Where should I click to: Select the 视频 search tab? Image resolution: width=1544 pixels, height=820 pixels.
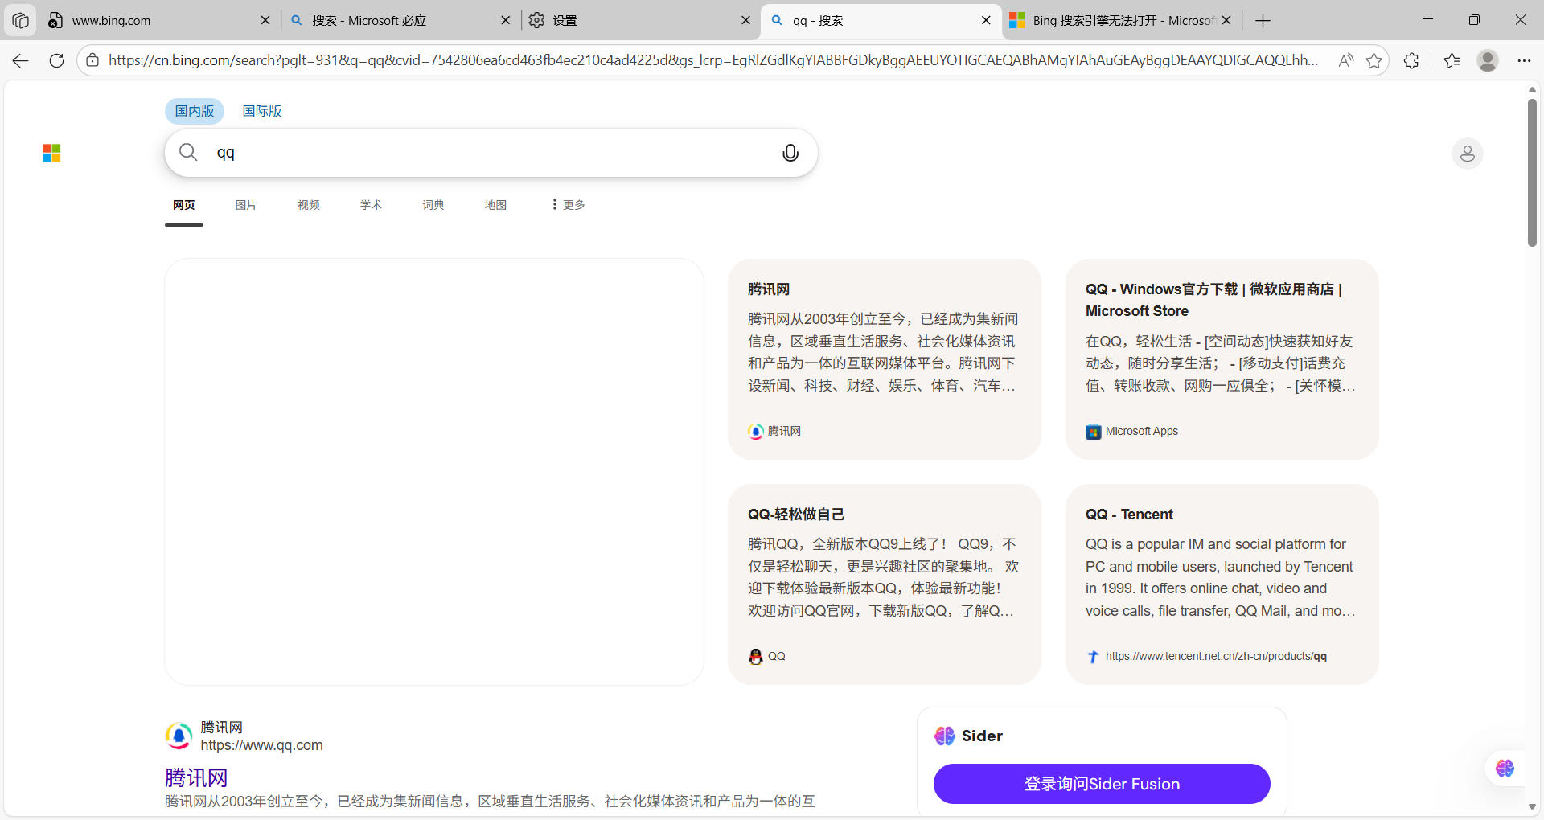pyautogui.click(x=309, y=205)
